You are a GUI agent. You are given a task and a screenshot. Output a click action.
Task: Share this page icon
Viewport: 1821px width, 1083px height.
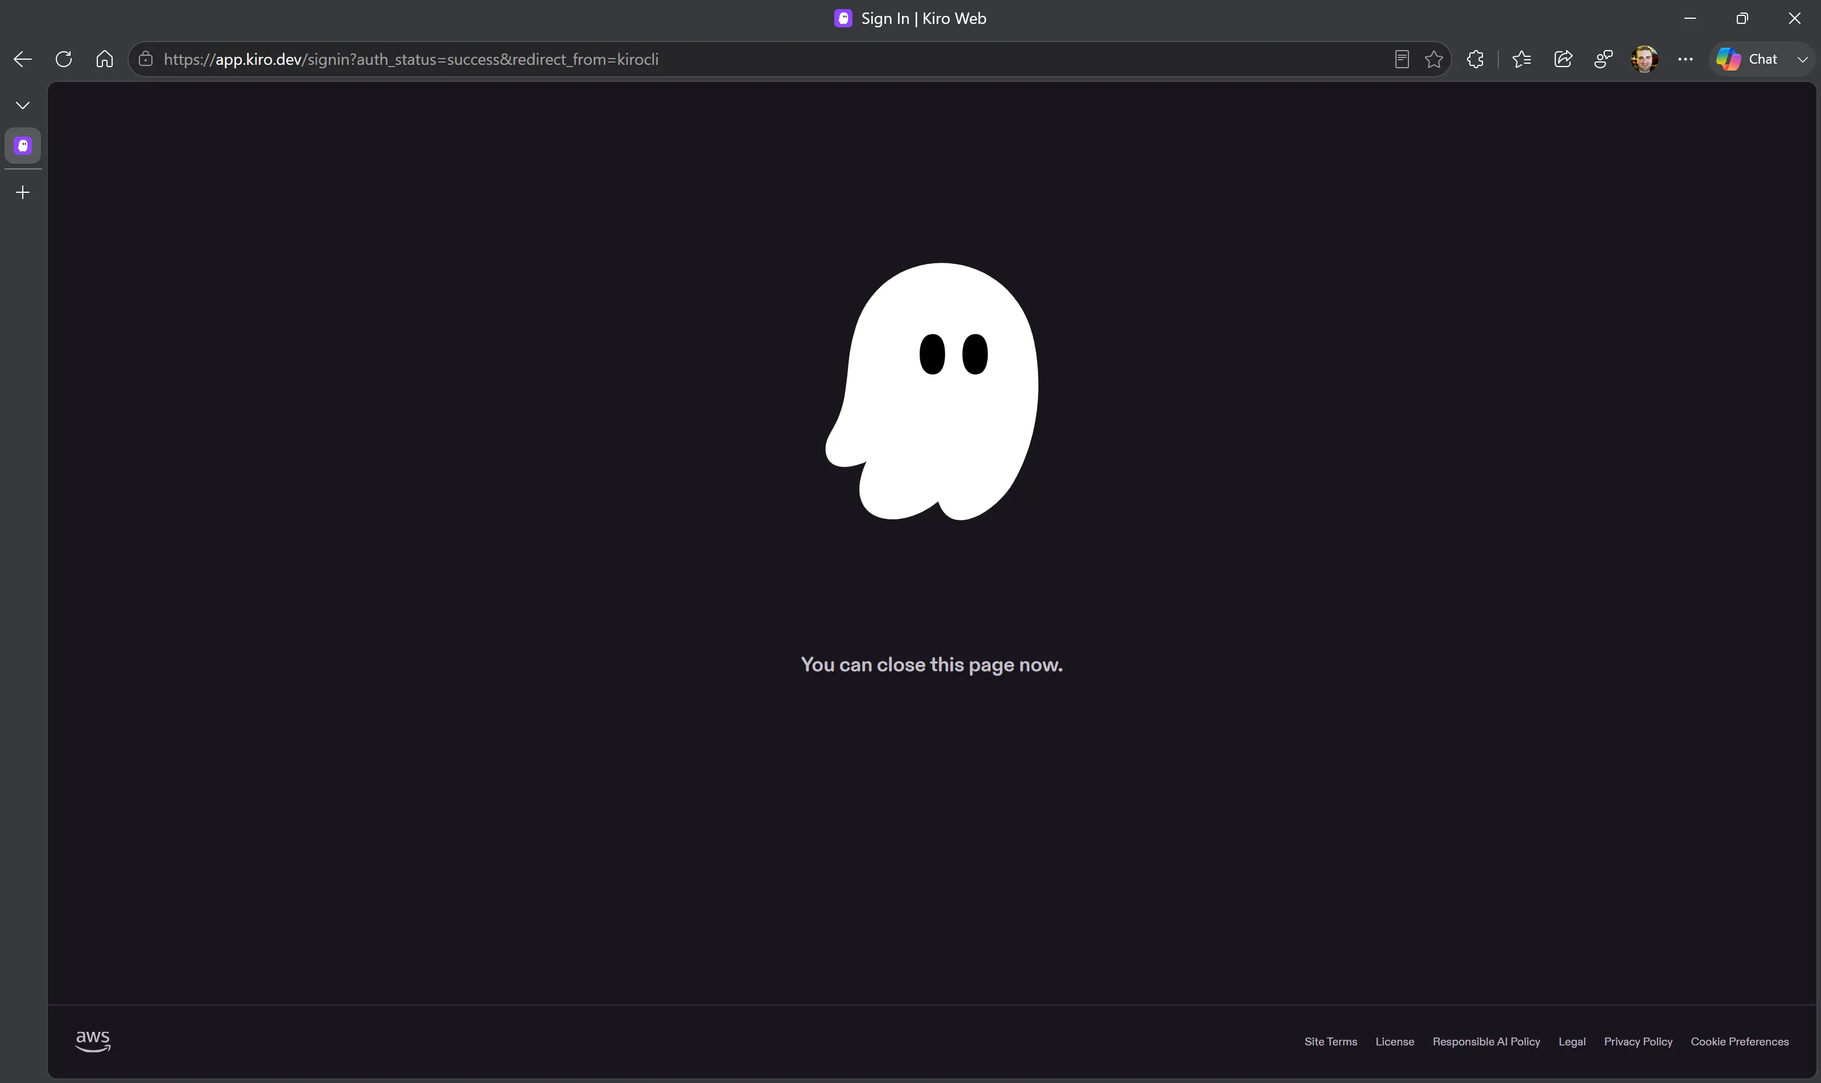point(1563,59)
